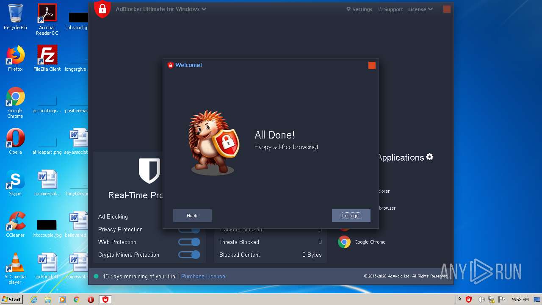Open Support in AdBlocker header

coord(390,9)
